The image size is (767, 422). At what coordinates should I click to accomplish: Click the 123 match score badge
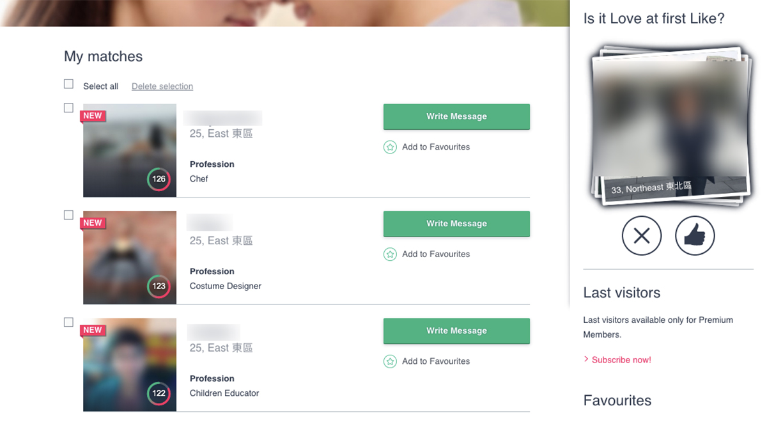[x=159, y=286]
